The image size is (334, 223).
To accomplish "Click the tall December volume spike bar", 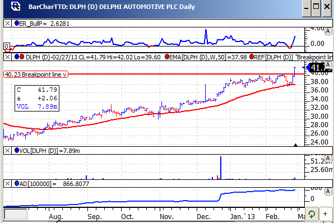I will 221,168.
